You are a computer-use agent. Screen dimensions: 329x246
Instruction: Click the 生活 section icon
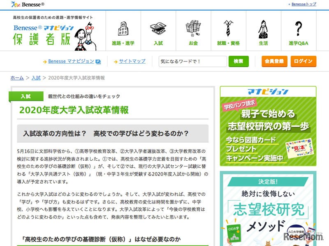(263, 29)
